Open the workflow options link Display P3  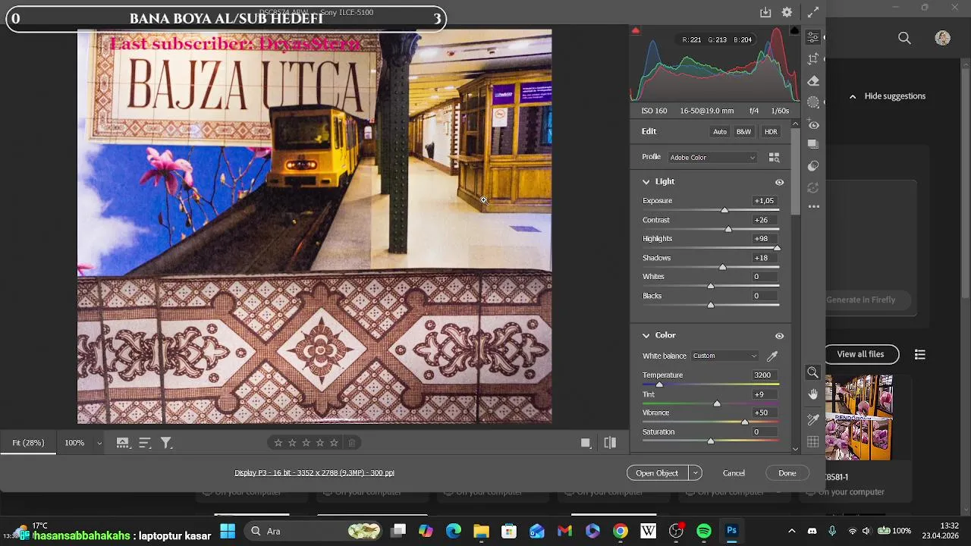[x=314, y=473]
